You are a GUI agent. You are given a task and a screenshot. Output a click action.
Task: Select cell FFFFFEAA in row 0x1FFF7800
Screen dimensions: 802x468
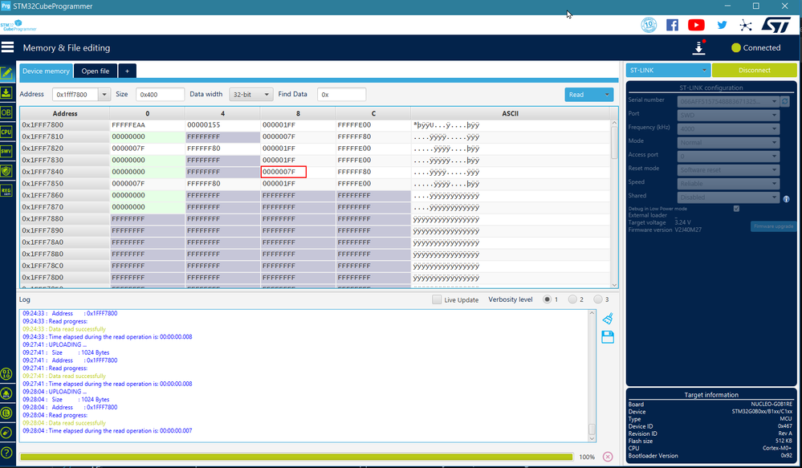point(147,124)
